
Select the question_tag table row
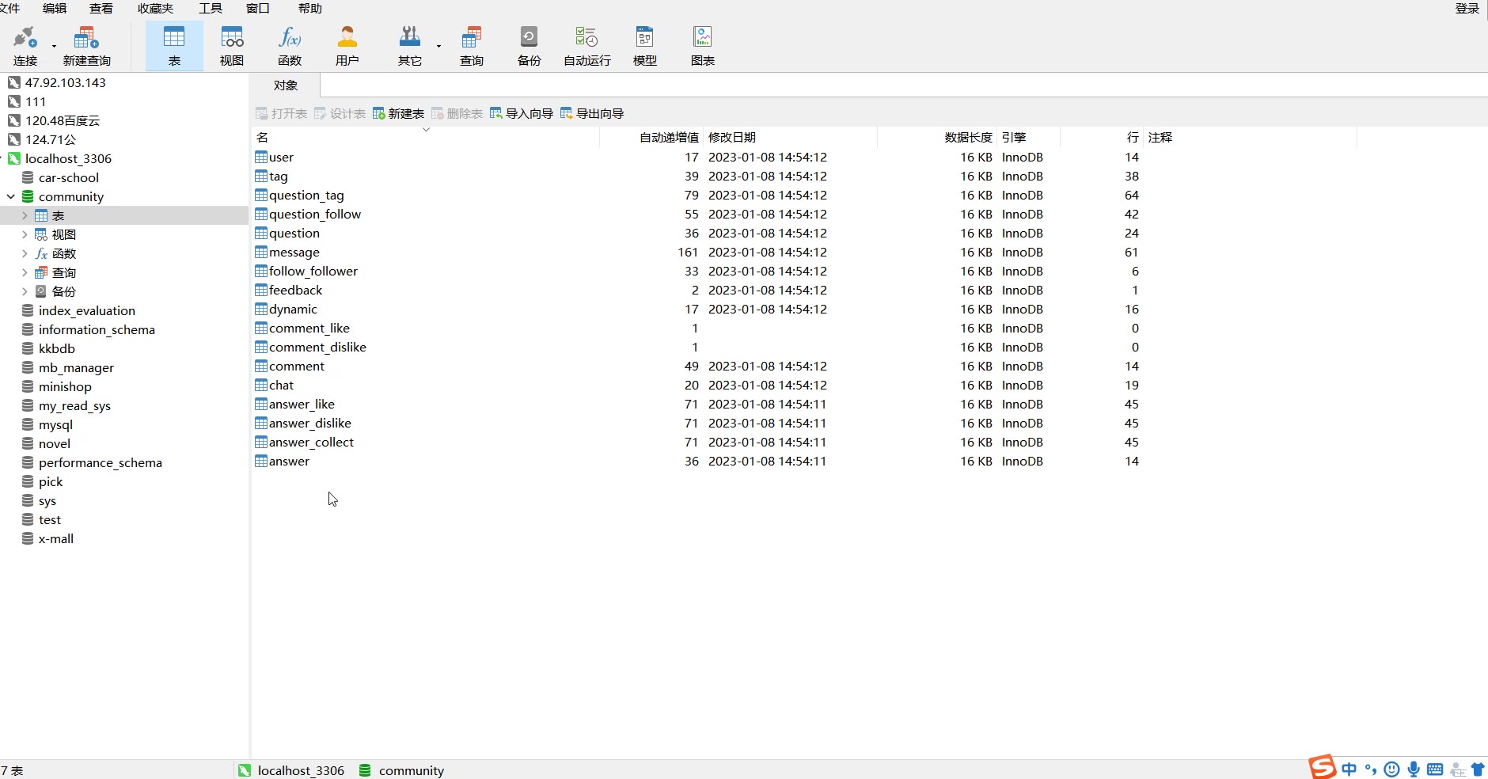click(804, 195)
